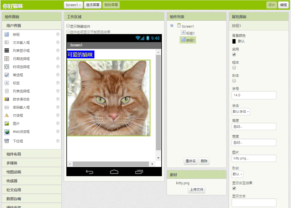Click the 字号 font size input field
Image resolution: width=291 pixels, height=208 pixels.
pos(254,95)
